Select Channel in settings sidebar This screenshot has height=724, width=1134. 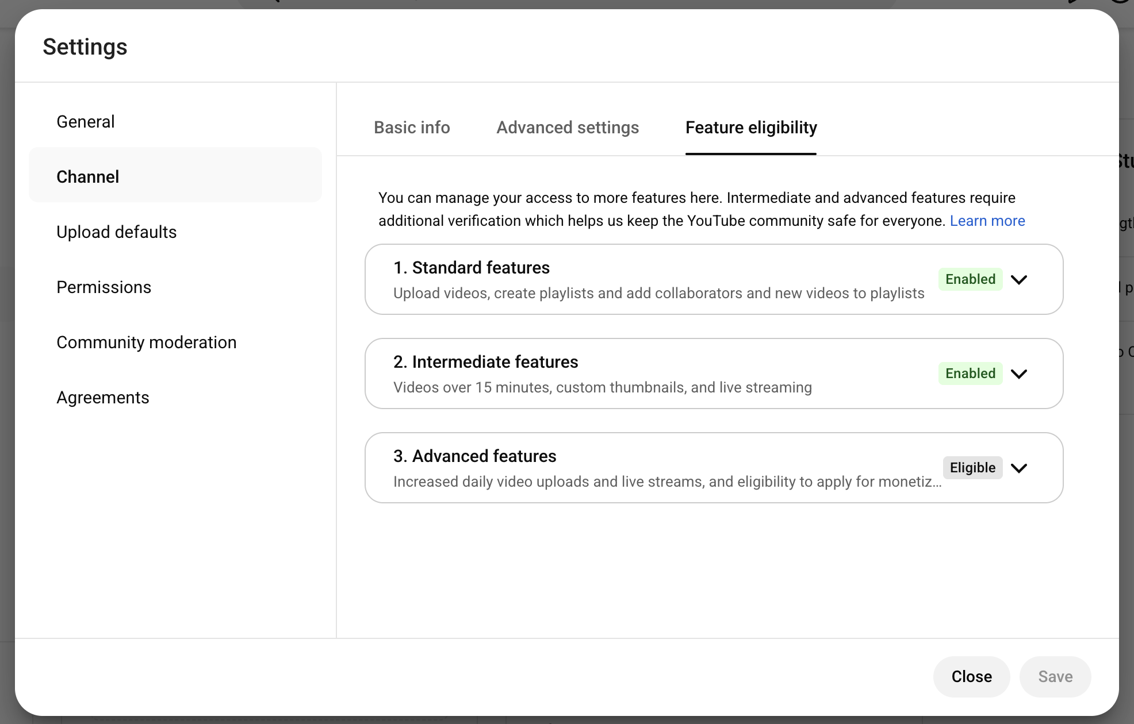(88, 177)
